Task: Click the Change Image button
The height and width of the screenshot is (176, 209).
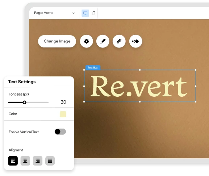Action: pos(57,41)
